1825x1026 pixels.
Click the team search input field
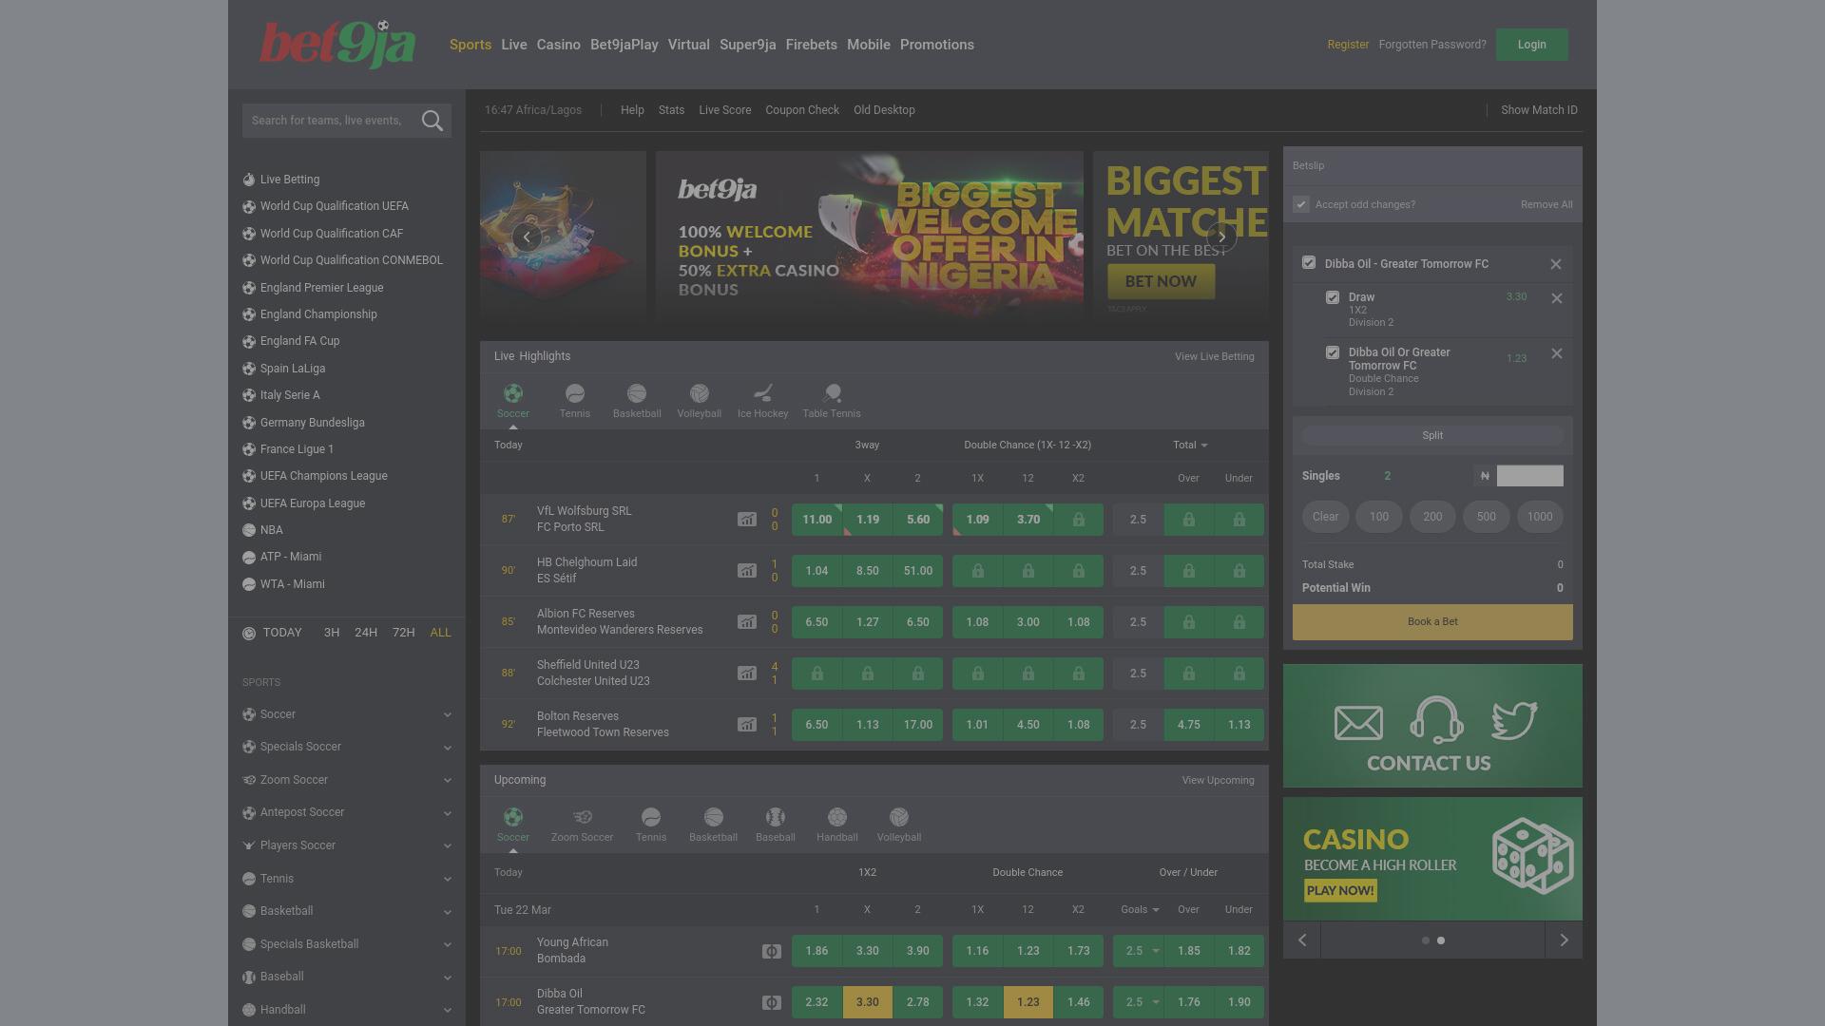(328, 121)
